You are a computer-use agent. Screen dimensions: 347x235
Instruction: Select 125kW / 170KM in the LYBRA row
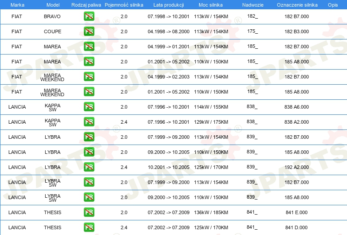pos(211,167)
